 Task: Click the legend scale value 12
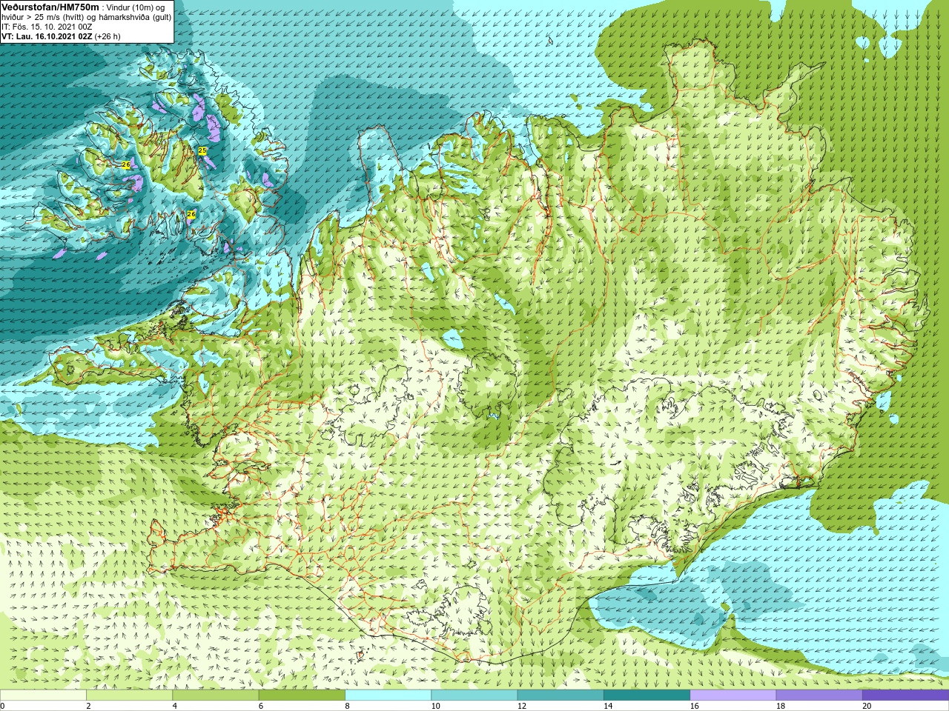tap(522, 706)
